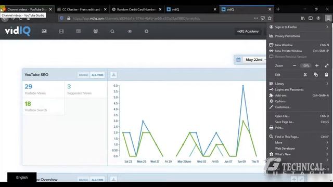This screenshot has height=187, width=333.
Task: Open the vidIQ competitors people icon
Action: tap(96, 31)
